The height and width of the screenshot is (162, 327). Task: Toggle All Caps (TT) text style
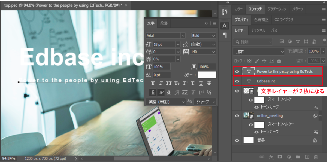tap(169, 83)
